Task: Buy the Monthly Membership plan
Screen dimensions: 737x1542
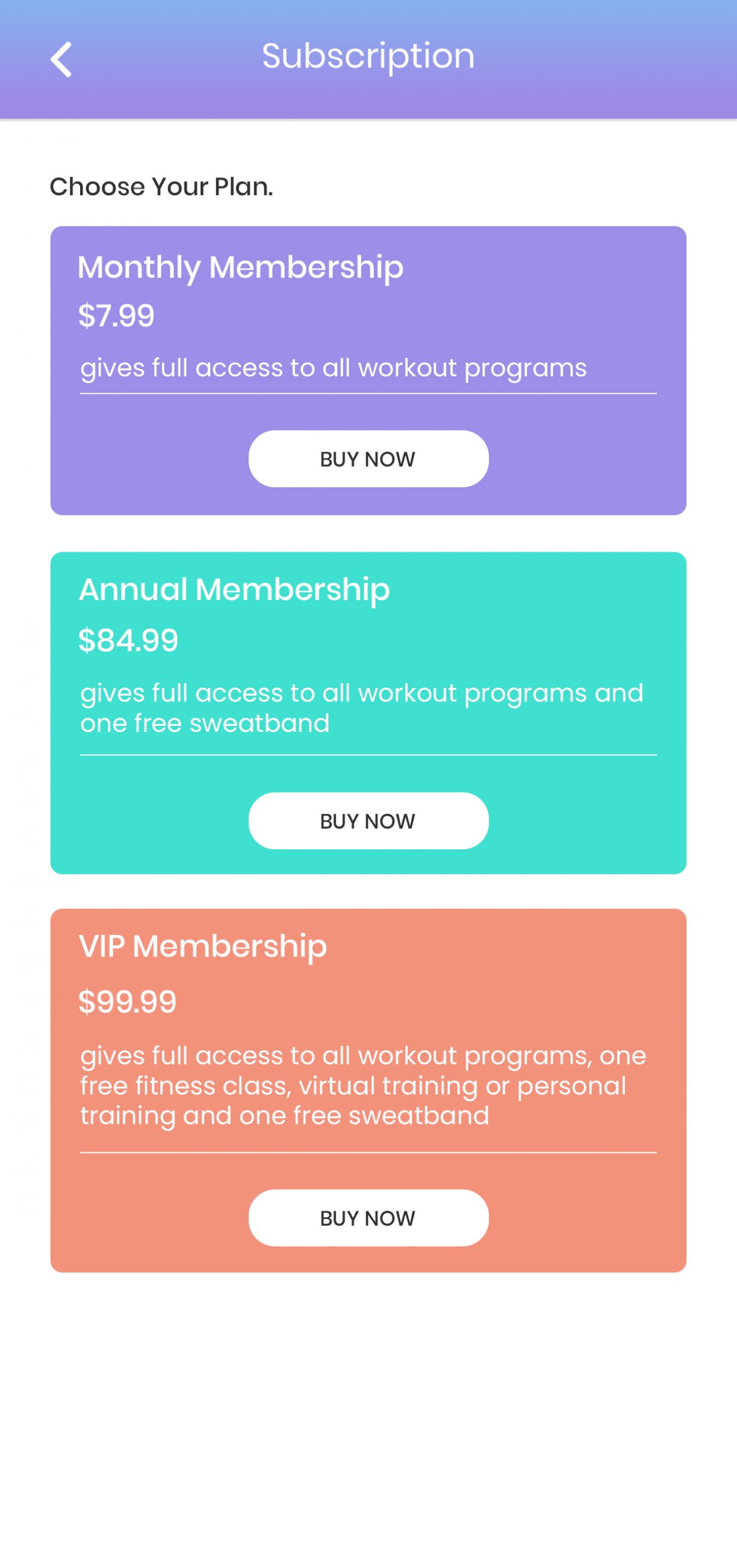Action: (x=368, y=458)
